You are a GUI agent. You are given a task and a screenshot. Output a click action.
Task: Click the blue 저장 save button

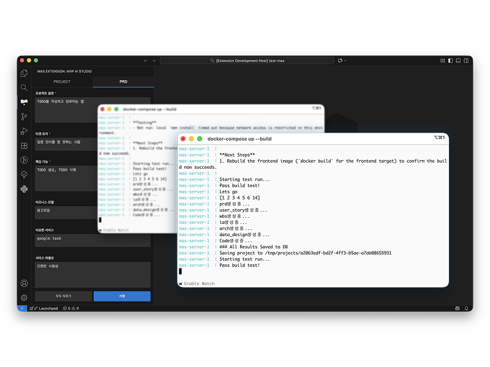tap(121, 296)
